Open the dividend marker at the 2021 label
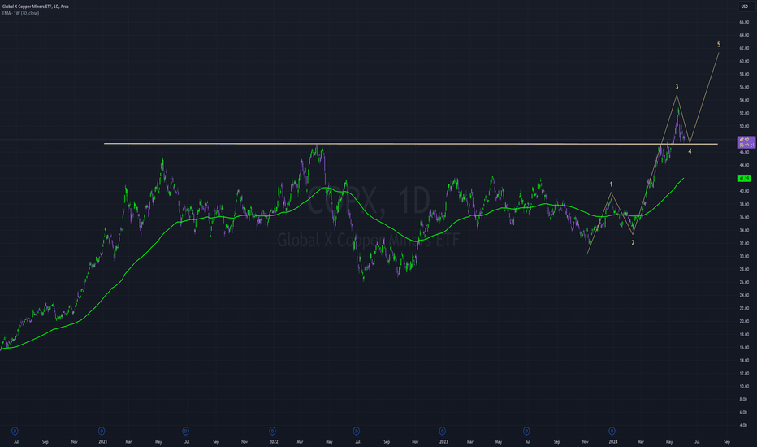The height and width of the screenshot is (447, 757). click(x=102, y=431)
